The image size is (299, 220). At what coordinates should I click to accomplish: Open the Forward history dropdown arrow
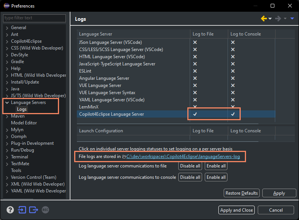point(285,19)
